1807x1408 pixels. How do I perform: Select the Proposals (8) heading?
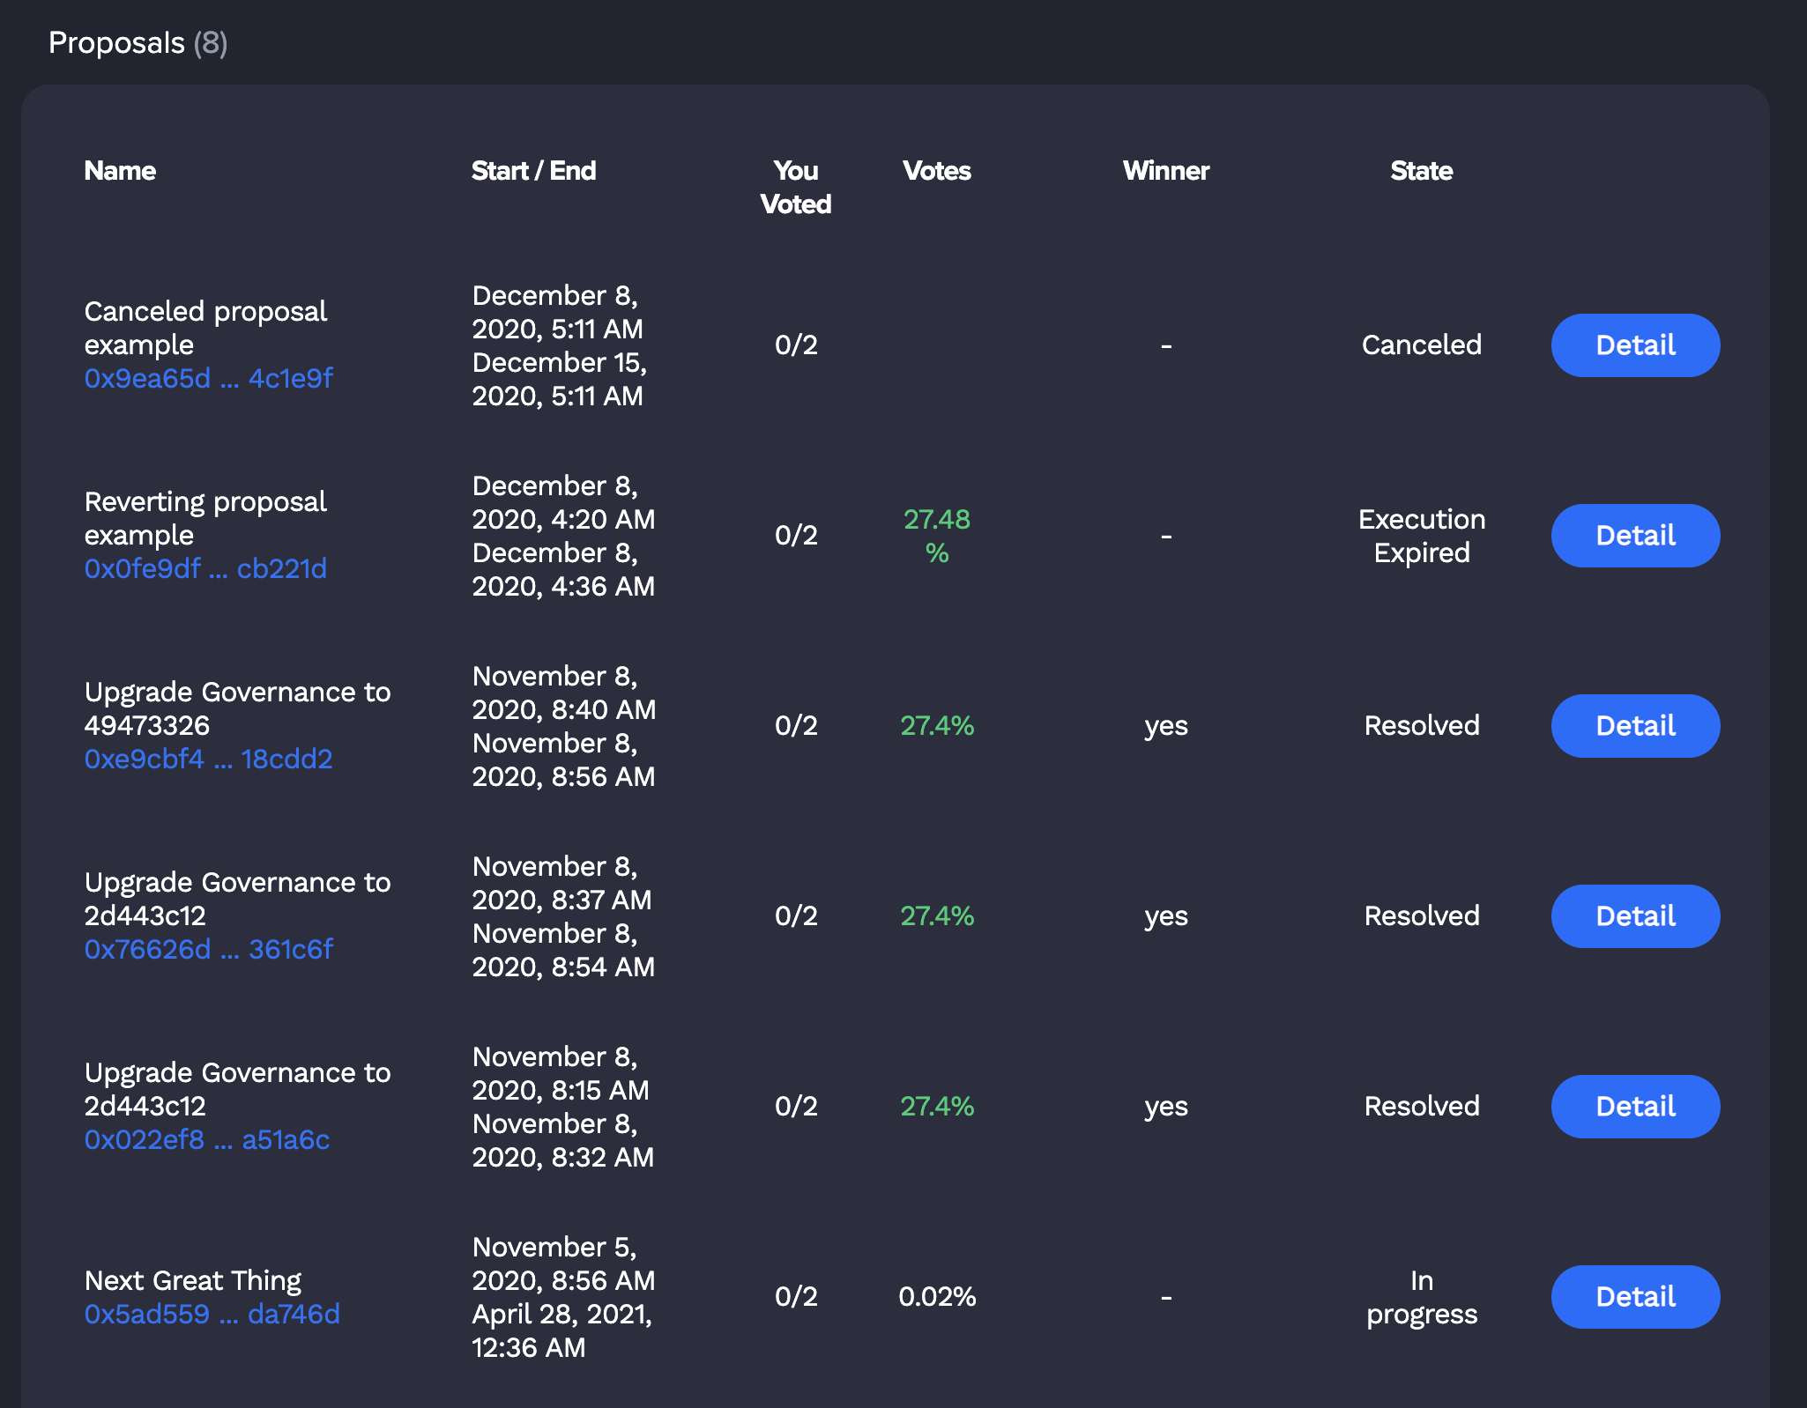point(138,42)
